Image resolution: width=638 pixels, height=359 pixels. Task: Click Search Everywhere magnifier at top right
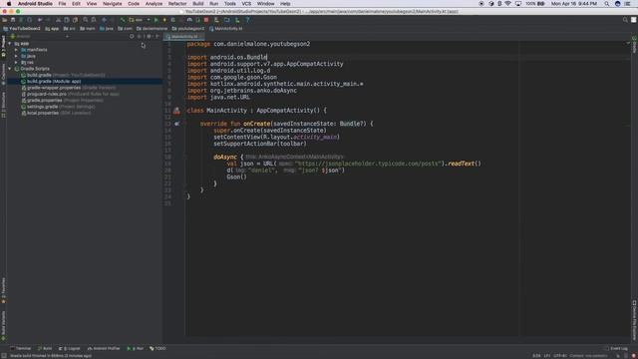tap(625, 20)
